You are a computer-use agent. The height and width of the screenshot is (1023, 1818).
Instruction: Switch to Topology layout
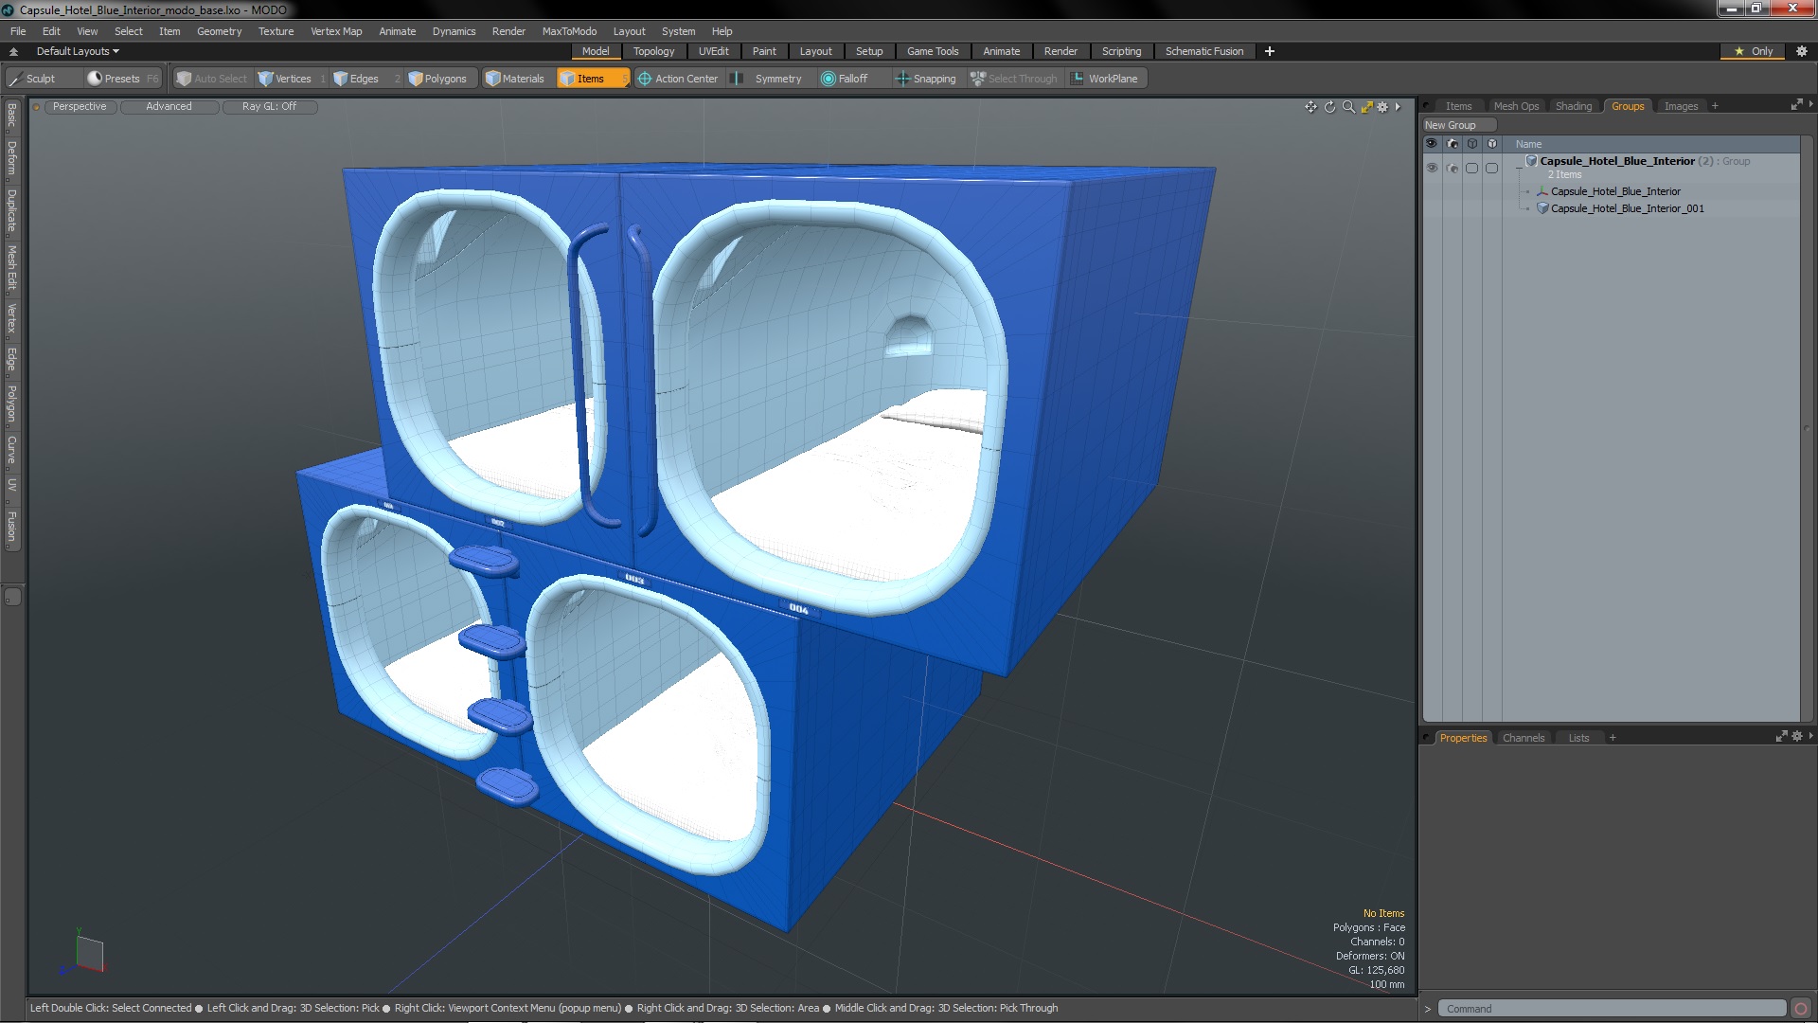point(653,51)
